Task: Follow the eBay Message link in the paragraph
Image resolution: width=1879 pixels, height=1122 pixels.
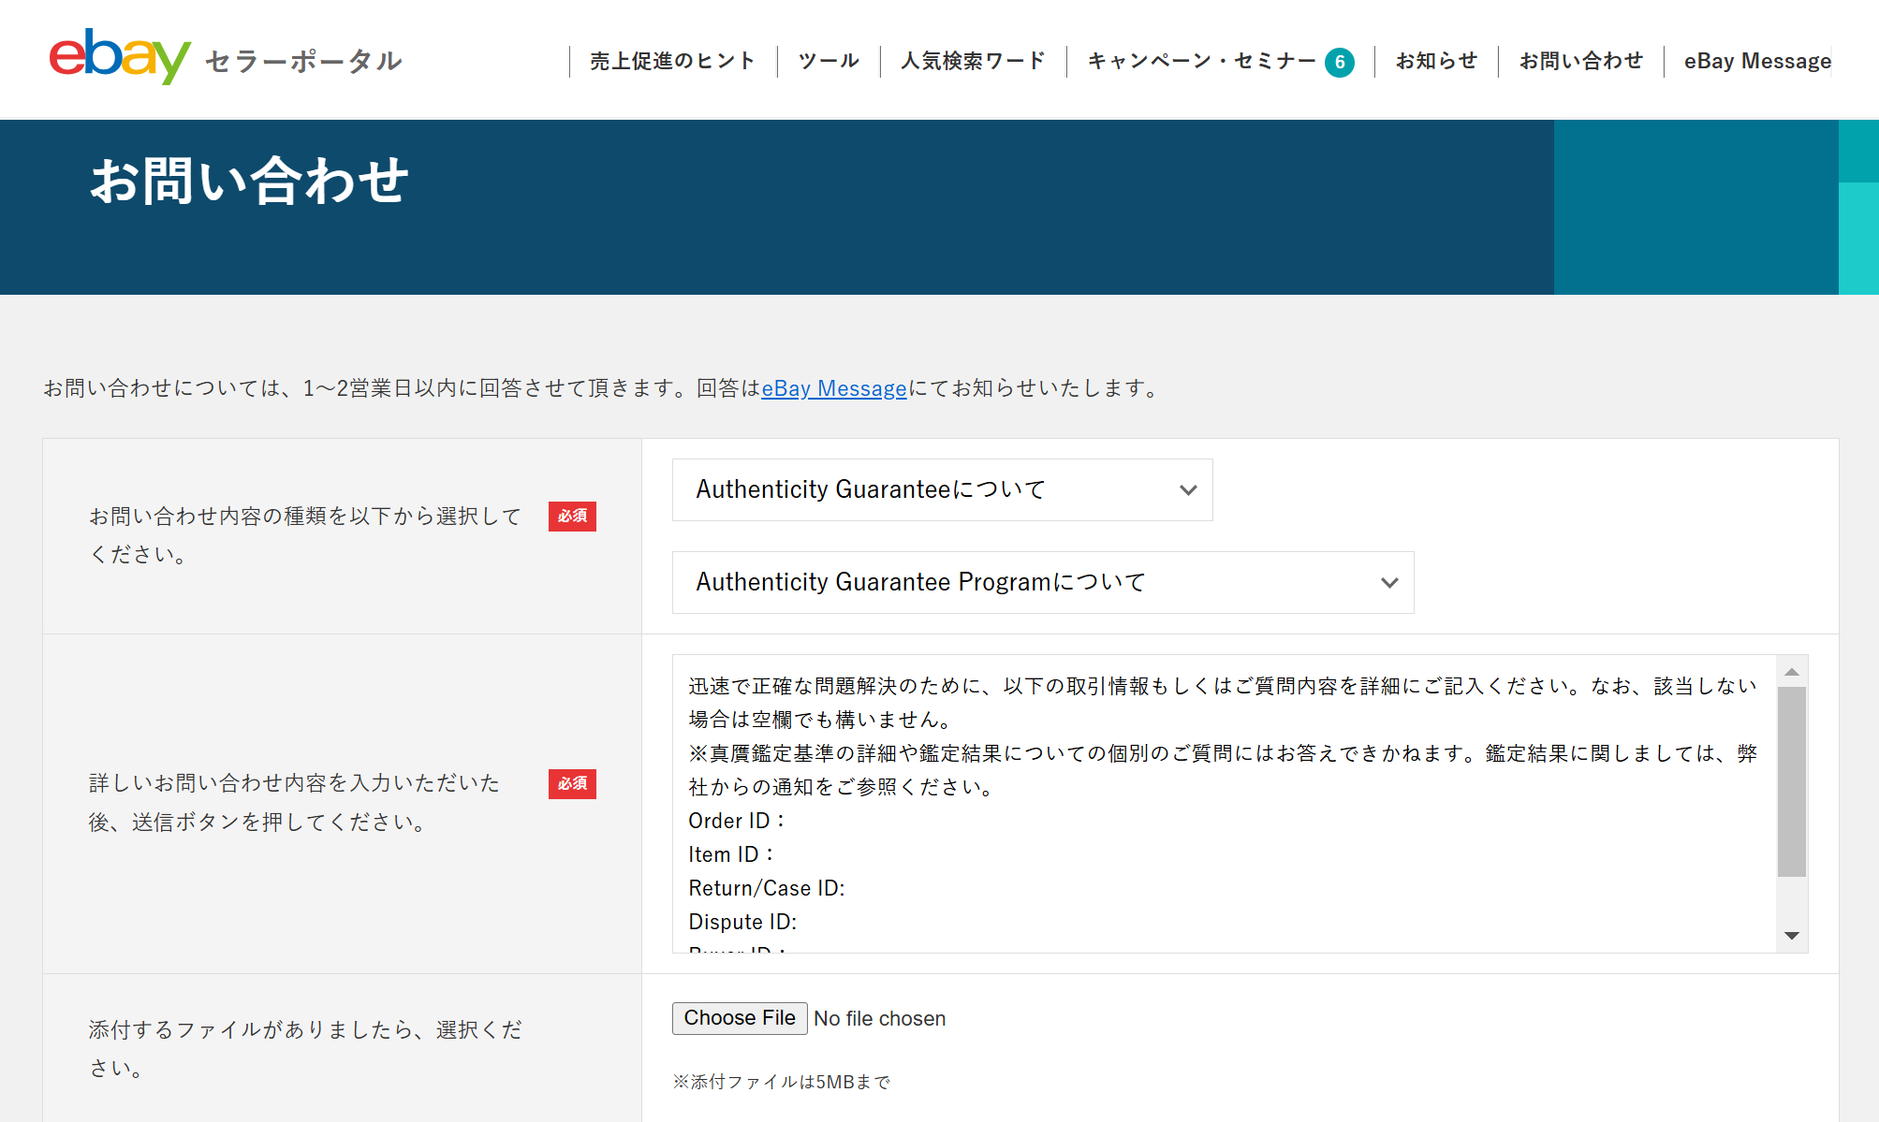Action: (x=834, y=387)
